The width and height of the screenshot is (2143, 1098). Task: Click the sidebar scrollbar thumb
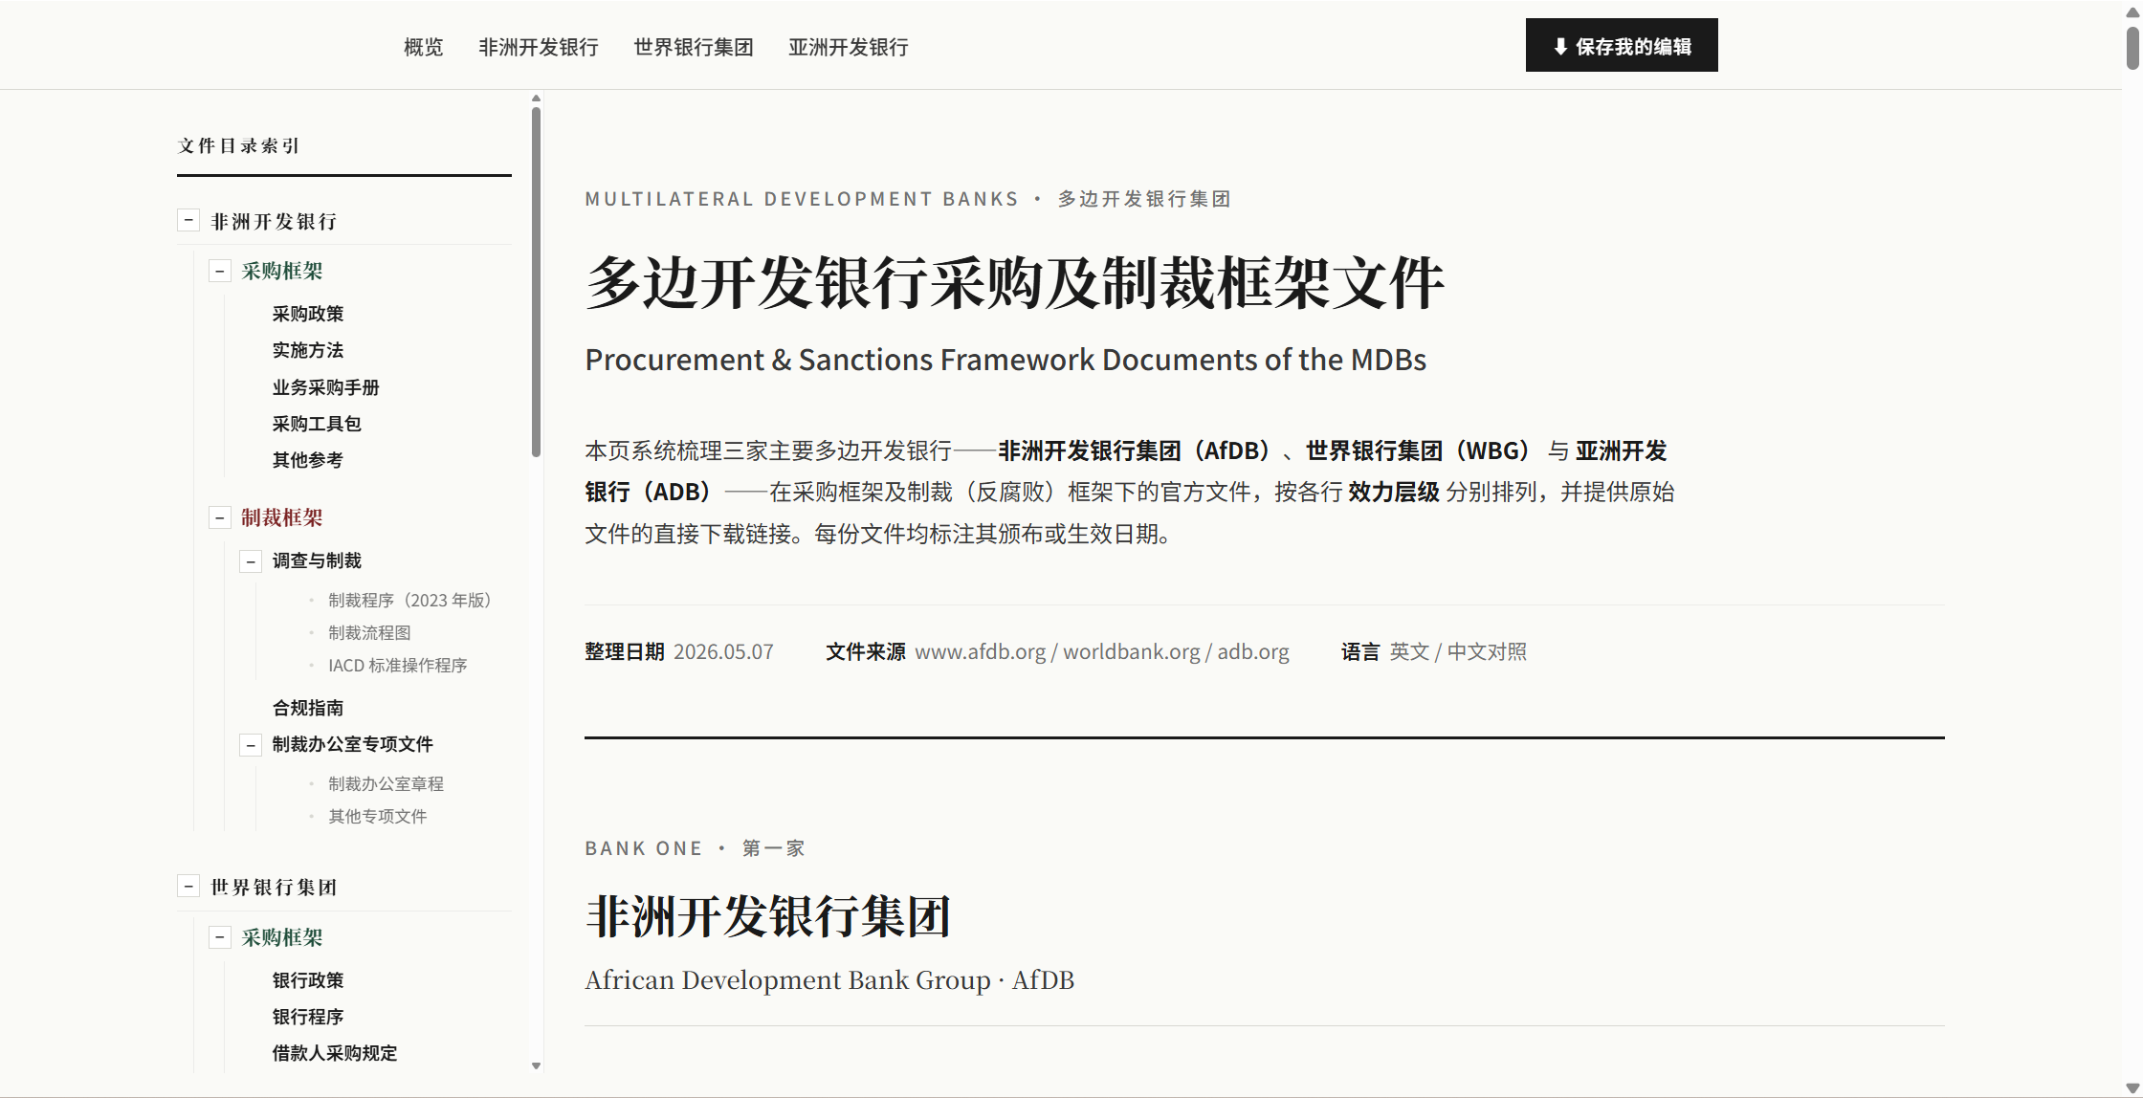click(x=536, y=282)
